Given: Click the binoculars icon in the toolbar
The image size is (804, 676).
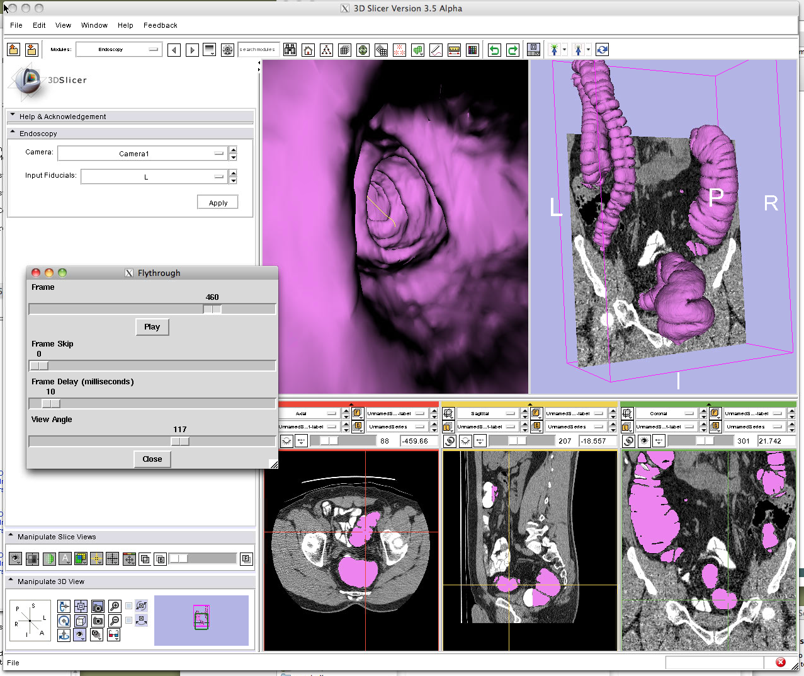Looking at the screenshot, I should 290,50.
